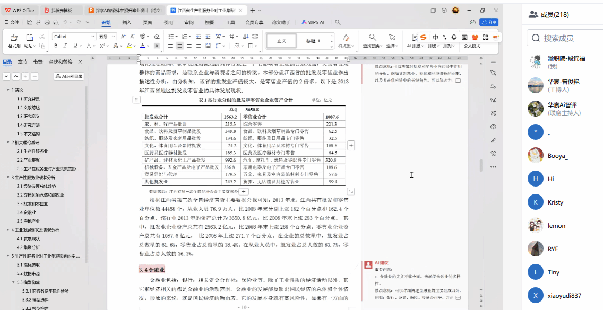Click the save icon in quick access bar
The image size is (603, 310).
(29, 22)
